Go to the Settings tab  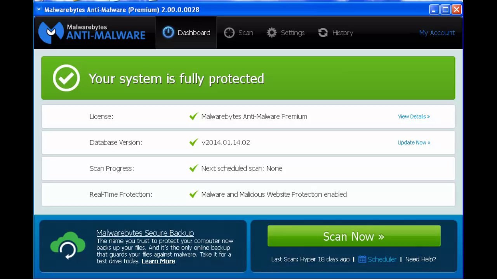click(x=285, y=33)
